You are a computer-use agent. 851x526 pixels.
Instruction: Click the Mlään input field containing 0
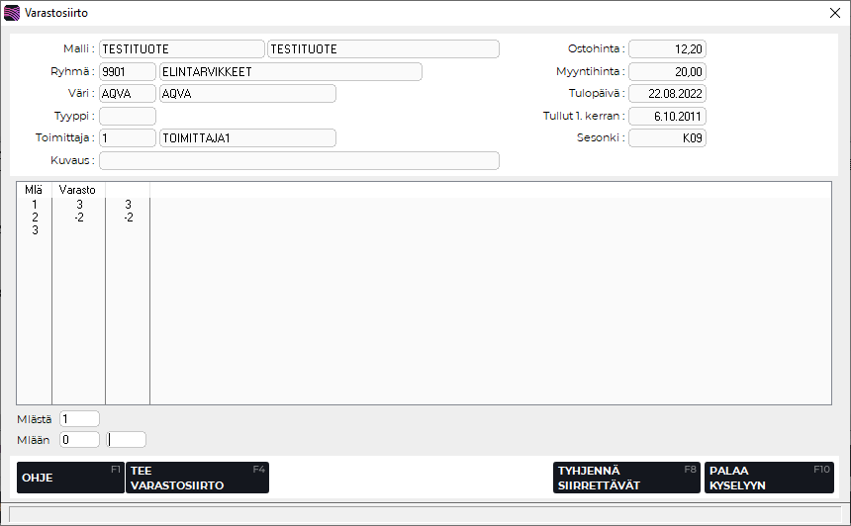[x=79, y=439]
